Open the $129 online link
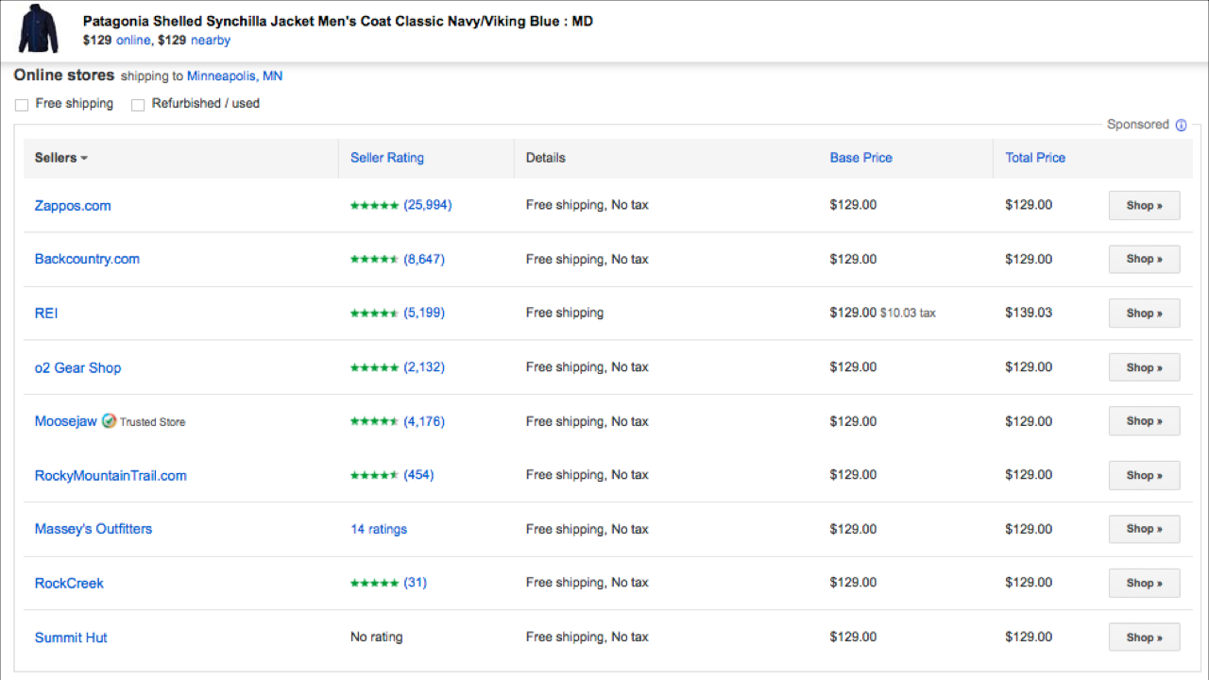The image size is (1209, 680). (133, 41)
